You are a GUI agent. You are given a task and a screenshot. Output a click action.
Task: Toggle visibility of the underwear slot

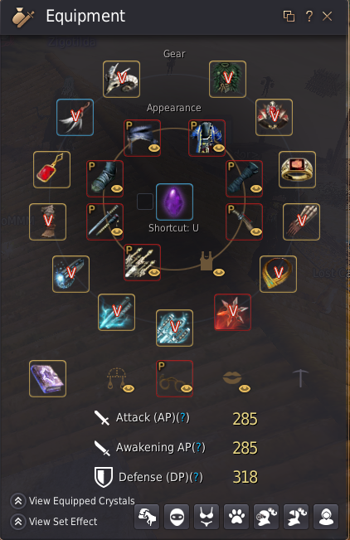219,272
